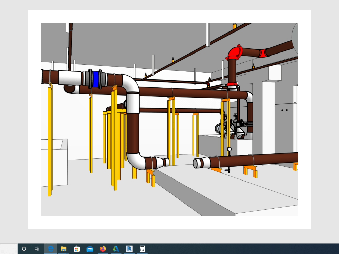Launch File Explorer from the taskbar
339x254 pixels.
63,249
